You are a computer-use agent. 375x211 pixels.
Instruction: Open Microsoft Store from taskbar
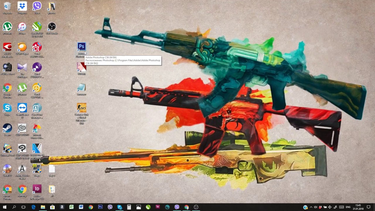(x=52, y=207)
